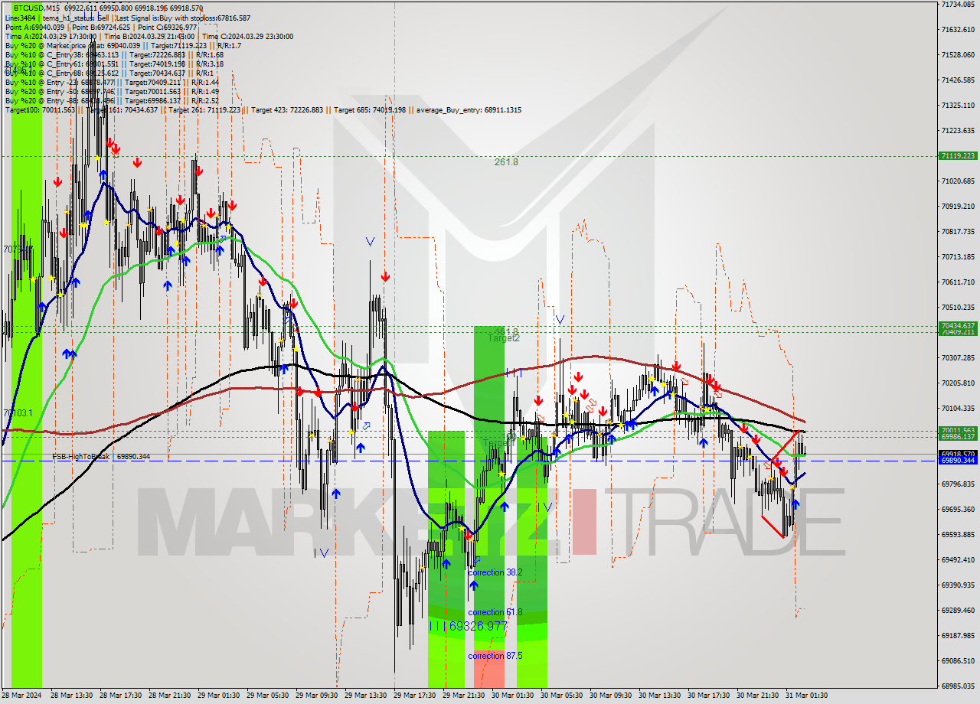
Task: Click the 68985.035 price axis label
Action: click(x=958, y=686)
